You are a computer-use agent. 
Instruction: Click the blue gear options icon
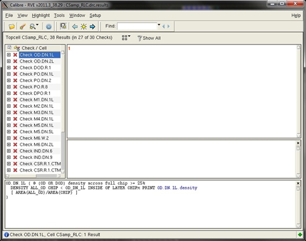[49, 26]
